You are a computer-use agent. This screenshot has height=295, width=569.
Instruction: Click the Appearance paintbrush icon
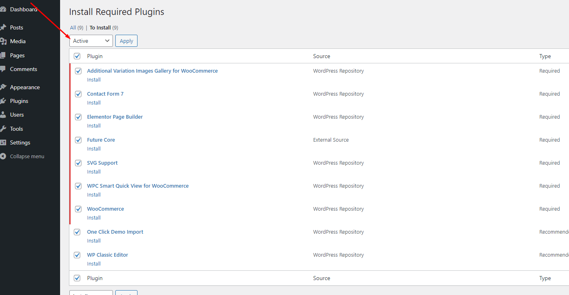click(3, 87)
